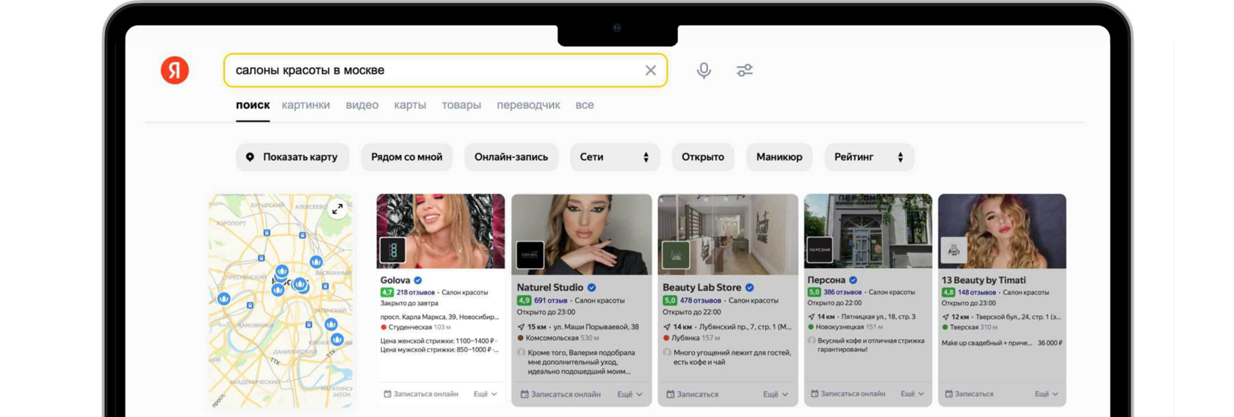Switch to the видео tab
The width and height of the screenshot is (1234, 417).
point(362,105)
